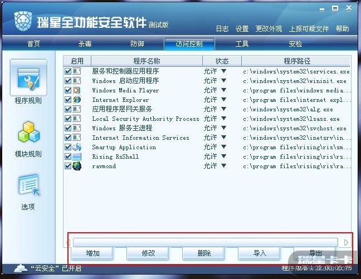Toggle Internet Information Services checkbox

(x=68, y=138)
